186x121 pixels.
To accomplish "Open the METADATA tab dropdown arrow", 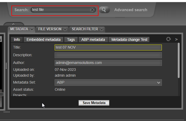I will 32,29.
